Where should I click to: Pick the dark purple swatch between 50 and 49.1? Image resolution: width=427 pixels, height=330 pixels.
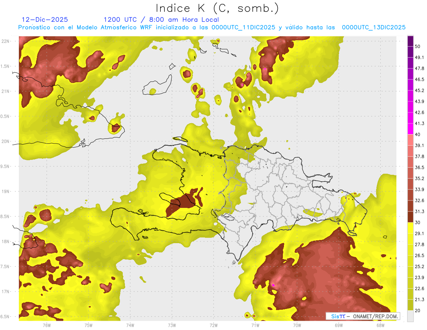[x=411, y=52]
